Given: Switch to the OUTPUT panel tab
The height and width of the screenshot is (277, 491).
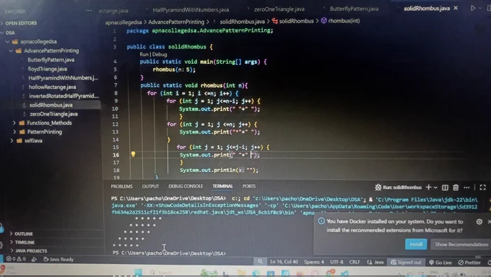Looking at the screenshot, I should click(150, 187).
